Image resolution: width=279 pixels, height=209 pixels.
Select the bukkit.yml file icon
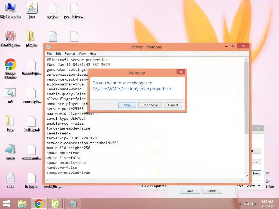[32, 124]
